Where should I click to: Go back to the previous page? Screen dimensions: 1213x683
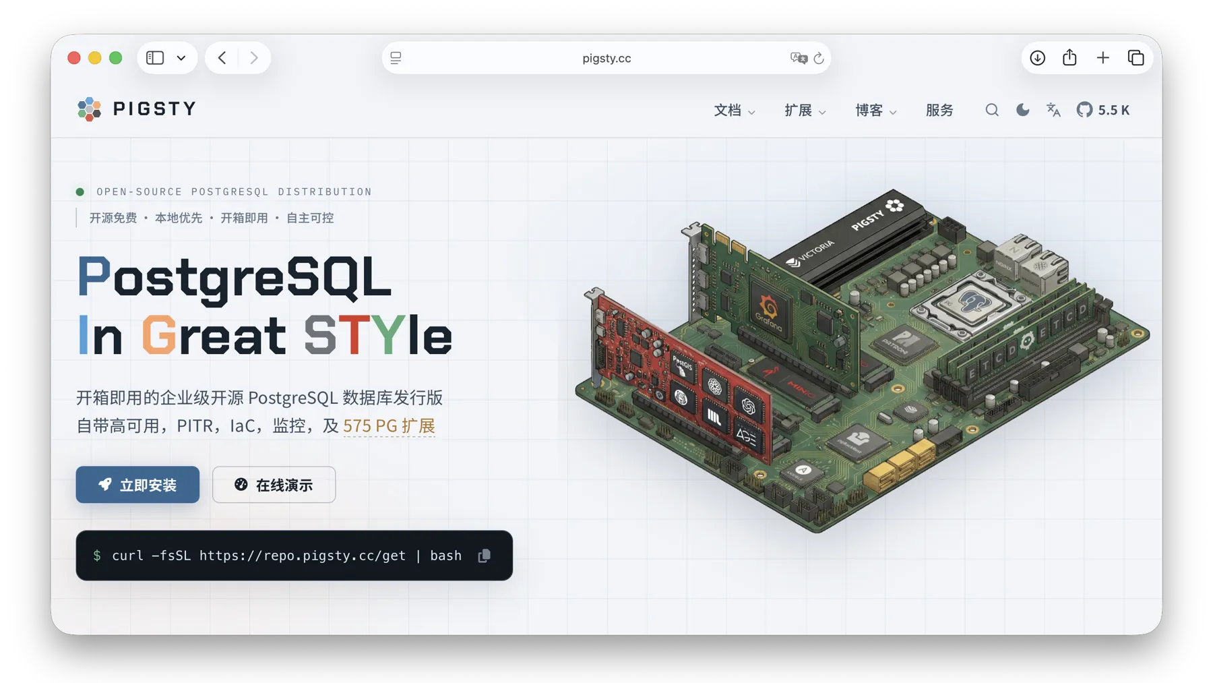tap(222, 58)
